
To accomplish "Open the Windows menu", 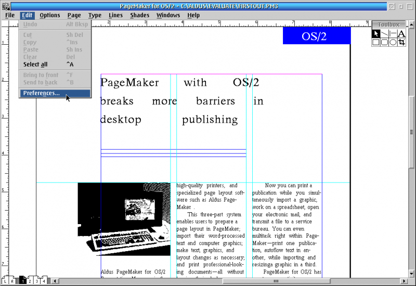I will click(168, 16).
